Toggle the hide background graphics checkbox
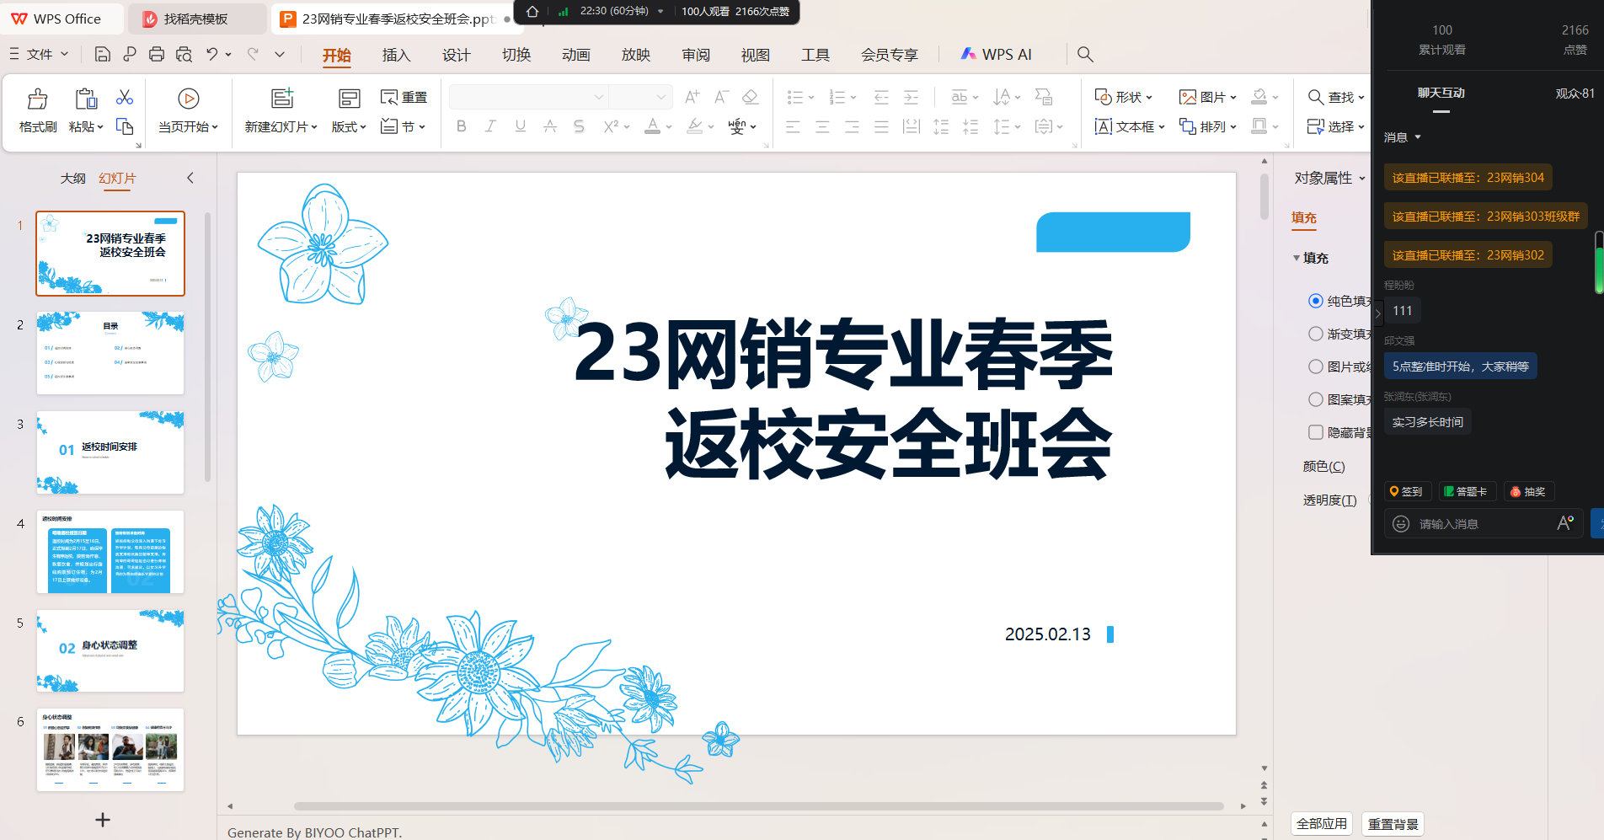1604x840 pixels. pyautogui.click(x=1315, y=432)
